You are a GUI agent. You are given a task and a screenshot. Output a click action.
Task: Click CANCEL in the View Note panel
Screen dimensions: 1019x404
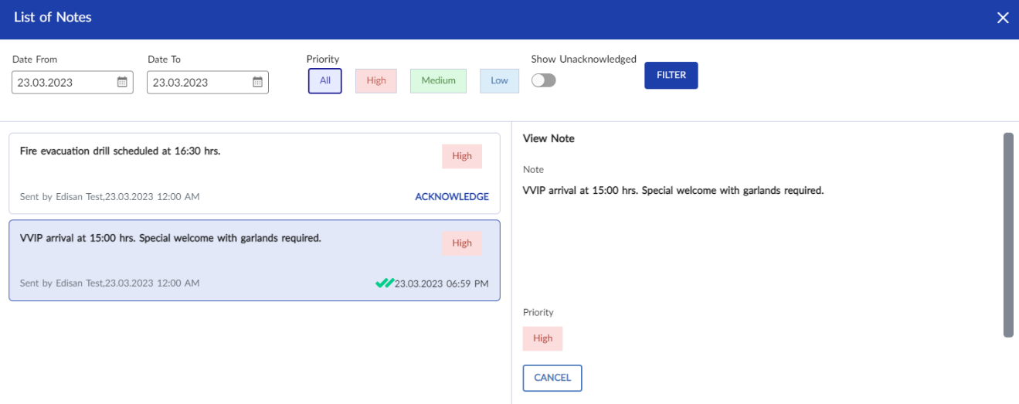(552, 378)
